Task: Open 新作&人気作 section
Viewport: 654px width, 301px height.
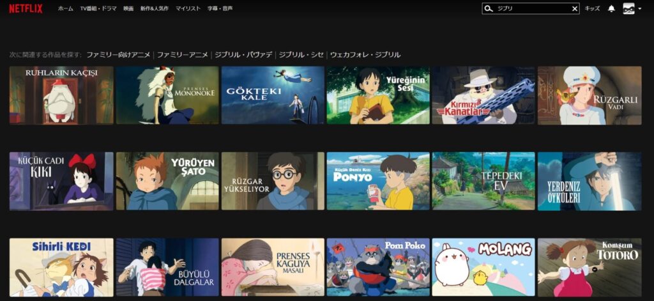Action: point(155,9)
